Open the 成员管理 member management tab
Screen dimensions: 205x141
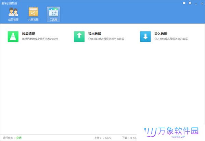coord(13,14)
